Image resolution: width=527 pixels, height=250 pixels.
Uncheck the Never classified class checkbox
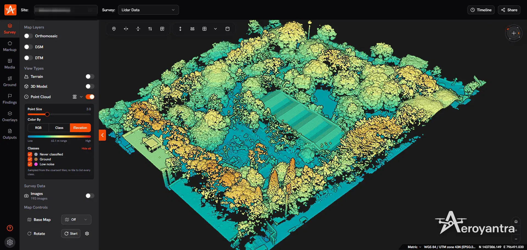(x=30, y=154)
